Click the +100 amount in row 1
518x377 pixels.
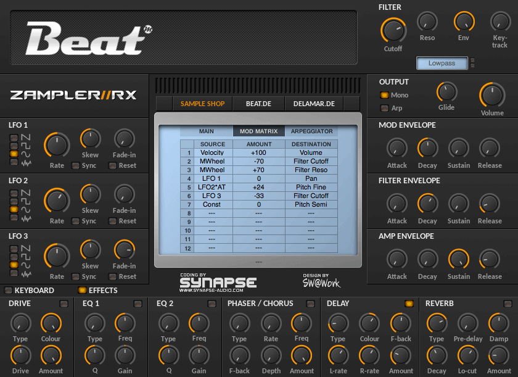pos(259,152)
